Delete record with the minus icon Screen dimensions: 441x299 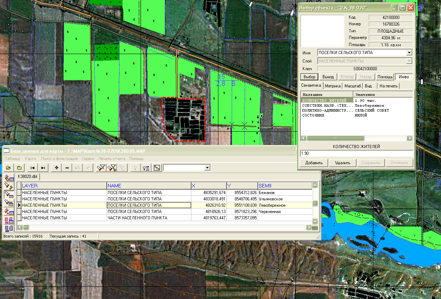[x=67, y=168]
